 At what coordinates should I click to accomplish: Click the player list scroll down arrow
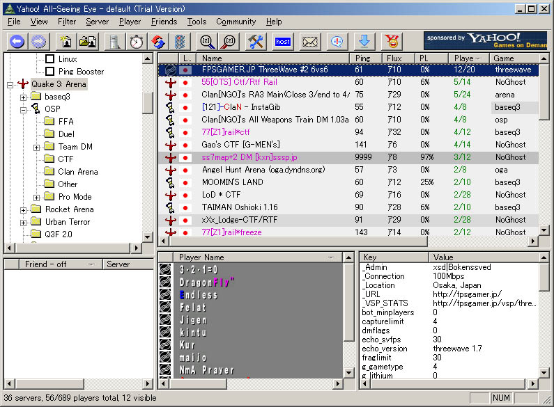348,373
